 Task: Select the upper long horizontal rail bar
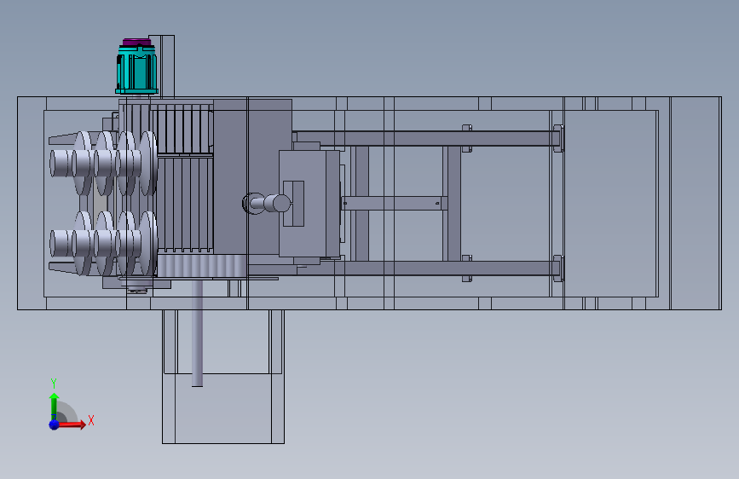[425, 139]
